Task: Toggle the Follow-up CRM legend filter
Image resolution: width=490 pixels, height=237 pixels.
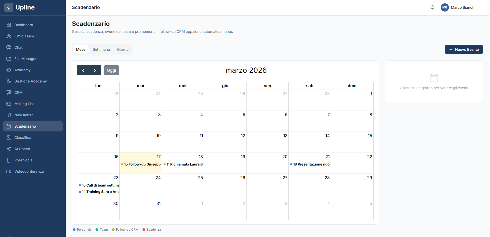Action: coord(125,229)
